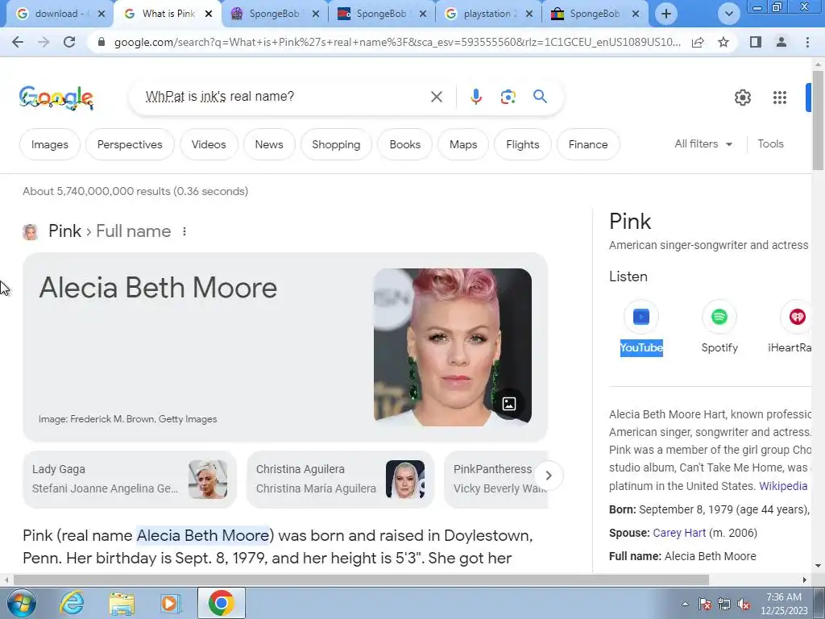
Task: Open Chrome's three-dot menu
Action: click(x=807, y=42)
